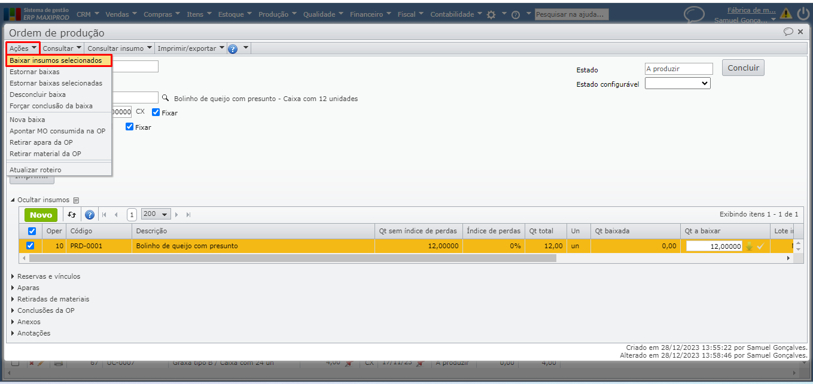813x384 pixels.
Task: Click the green Novo button
Action: (41, 215)
